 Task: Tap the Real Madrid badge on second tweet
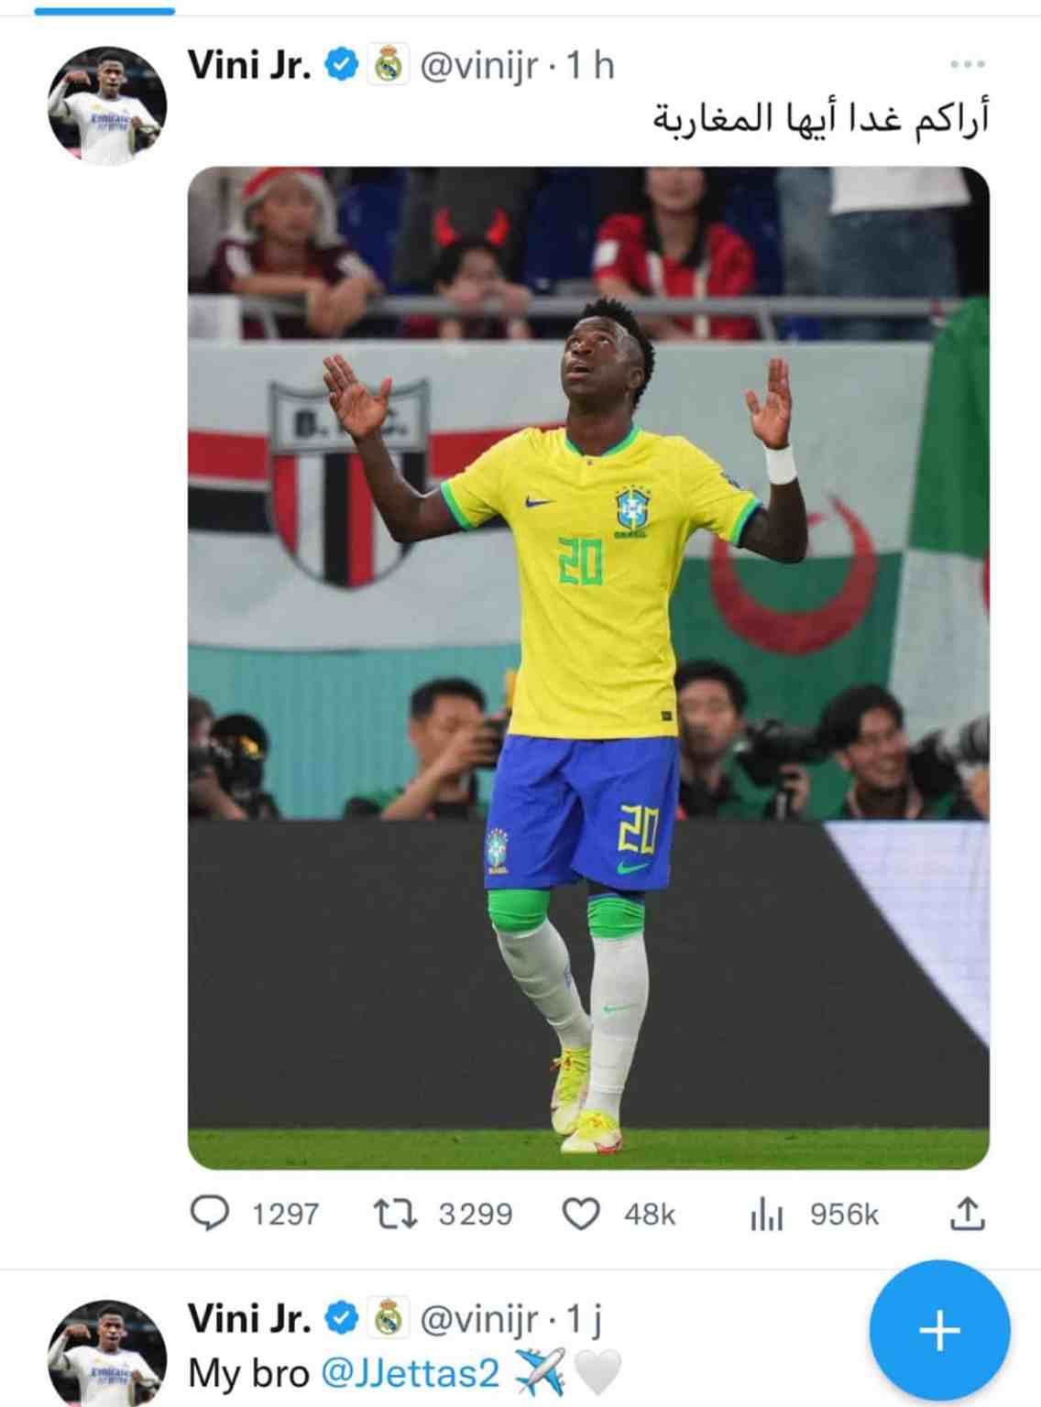point(389,1318)
